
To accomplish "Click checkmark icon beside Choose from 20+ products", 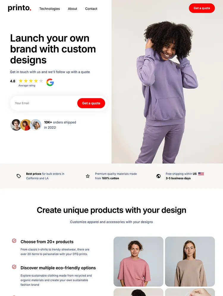I will (14, 241).
